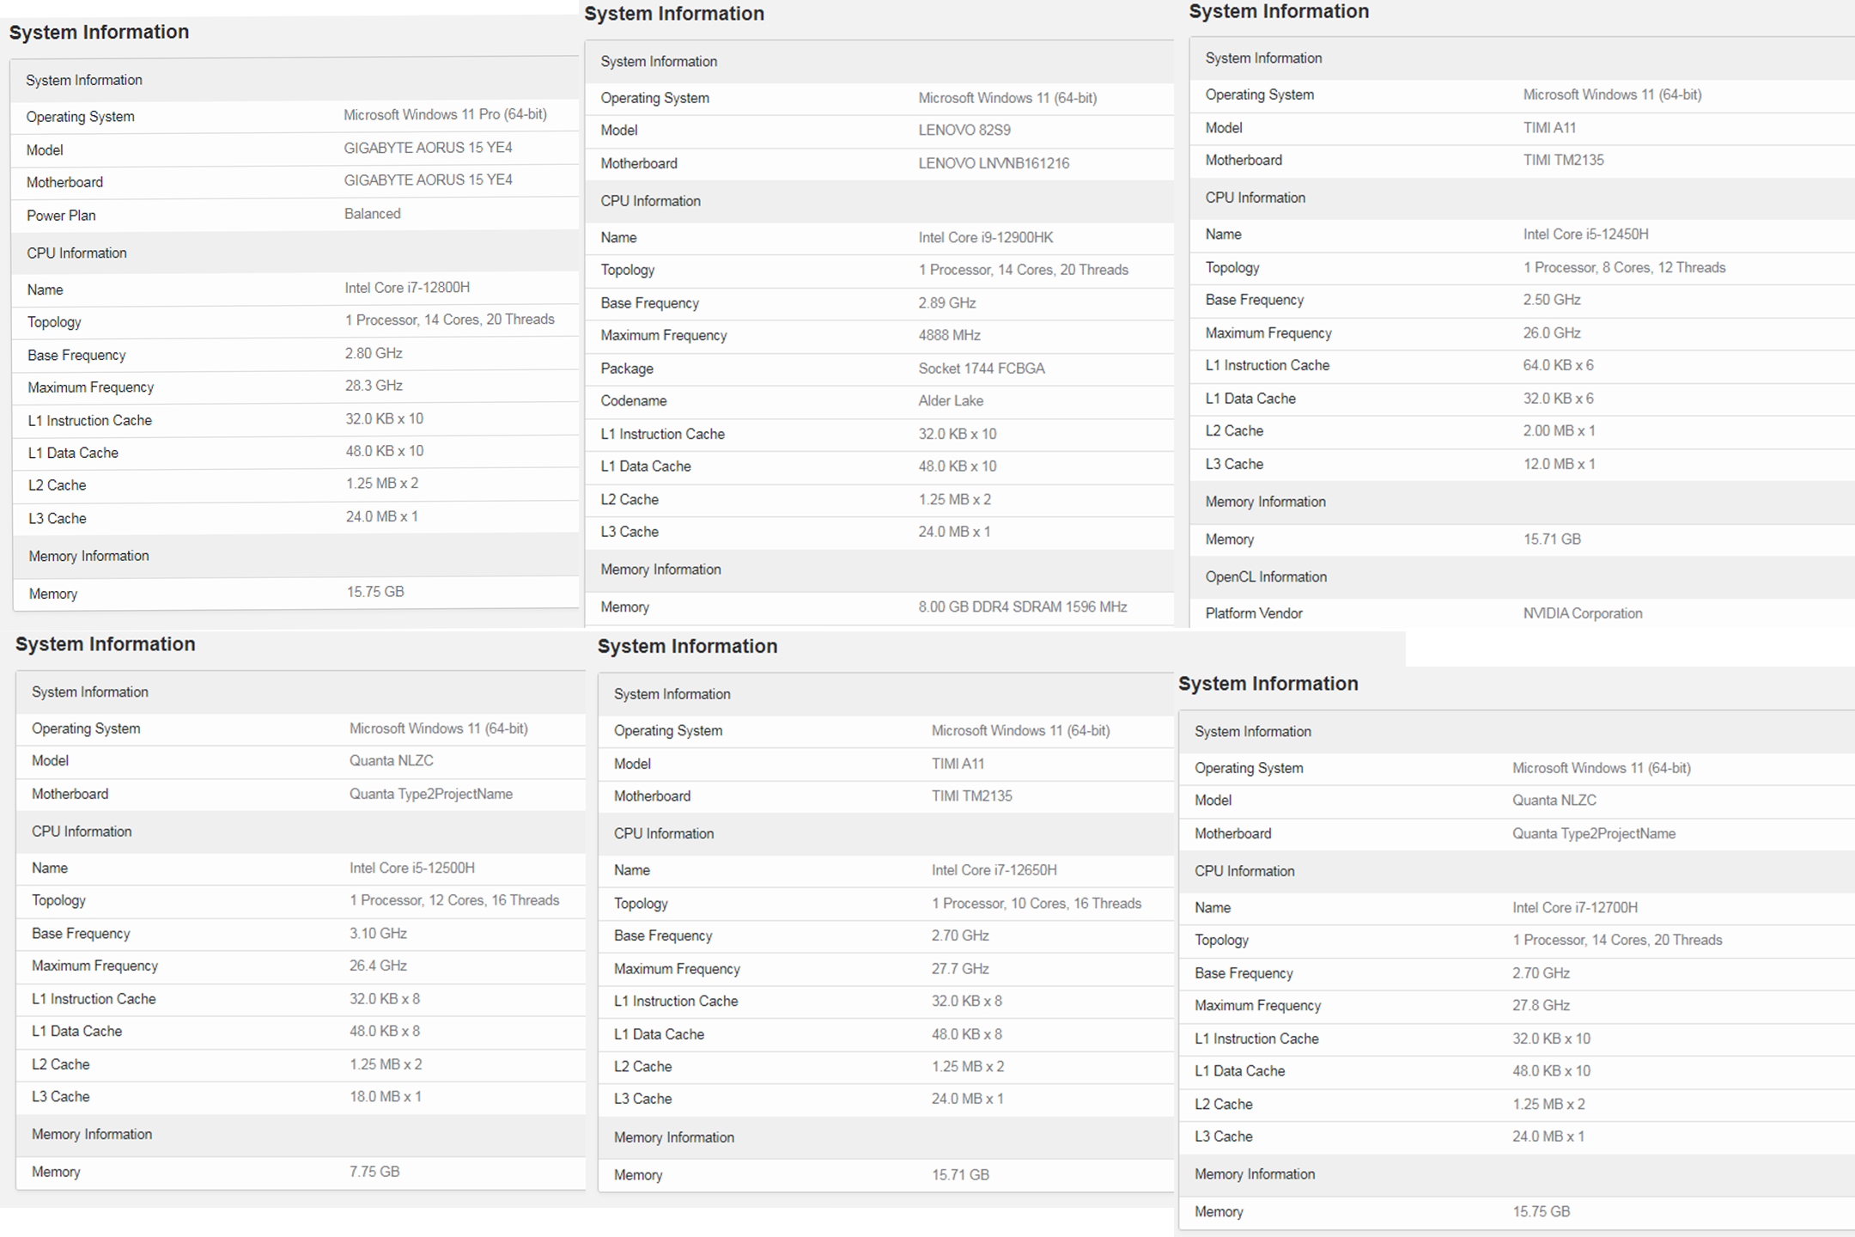
Task: Select the '15.75 GB' memory value under i7-12800H
Action: [x=375, y=592]
